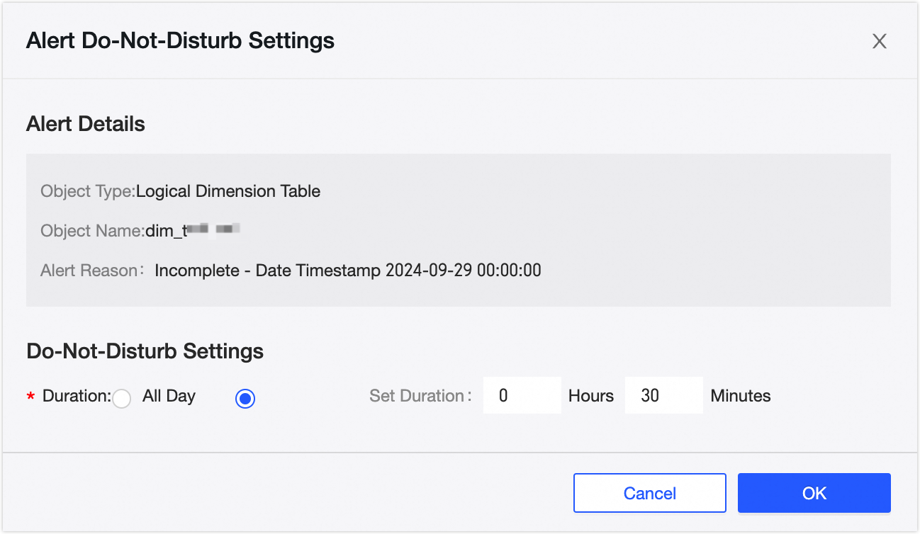The height and width of the screenshot is (534, 920).
Task: Click the Minutes unit label
Action: [741, 396]
